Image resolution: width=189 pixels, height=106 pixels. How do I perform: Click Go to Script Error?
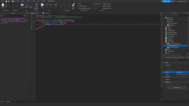(97, 4)
